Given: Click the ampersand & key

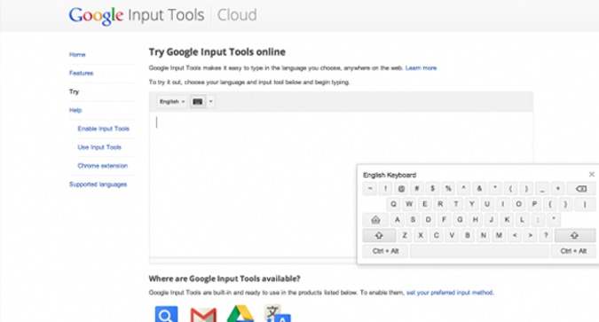Looking at the screenshot, I should pyautogui.click(x=479, y=189).
